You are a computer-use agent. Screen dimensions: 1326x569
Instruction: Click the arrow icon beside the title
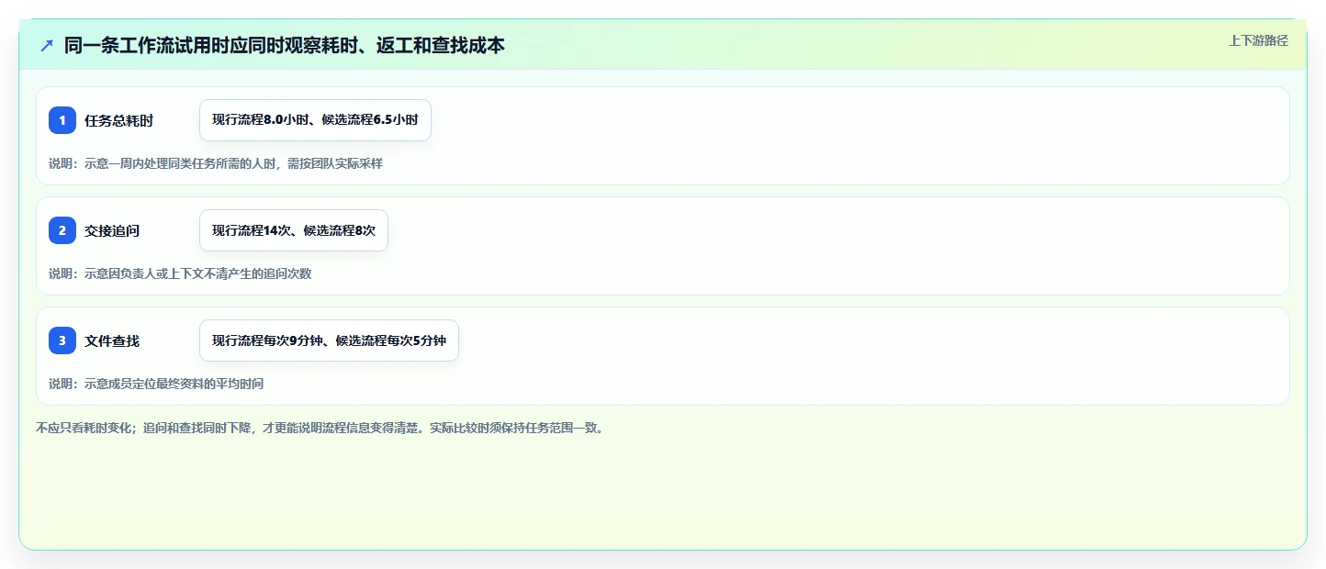tap(47, 45)
